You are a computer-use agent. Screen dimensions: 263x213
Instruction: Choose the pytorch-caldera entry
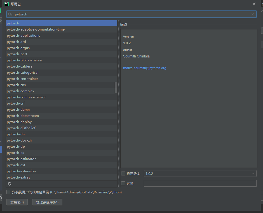coord(61,66)
